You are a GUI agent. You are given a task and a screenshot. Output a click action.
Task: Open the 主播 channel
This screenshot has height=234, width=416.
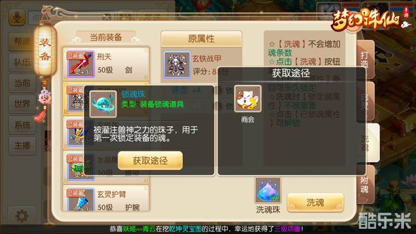(x=22, y=146)
